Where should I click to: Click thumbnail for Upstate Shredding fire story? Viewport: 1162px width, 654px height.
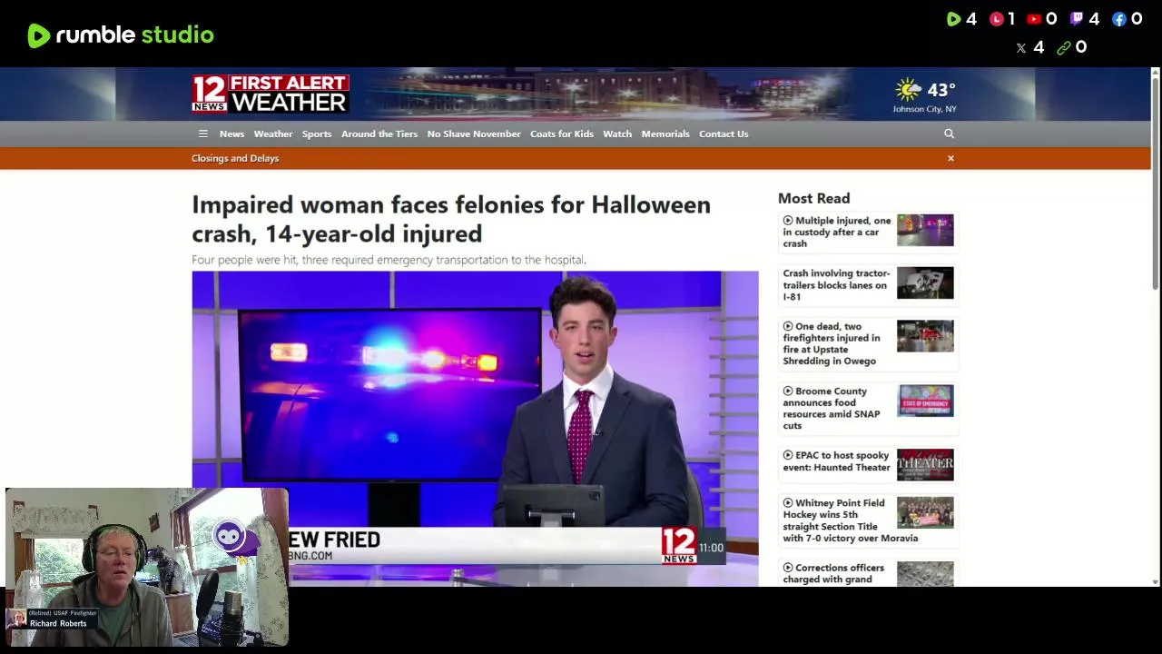point(925,336)
